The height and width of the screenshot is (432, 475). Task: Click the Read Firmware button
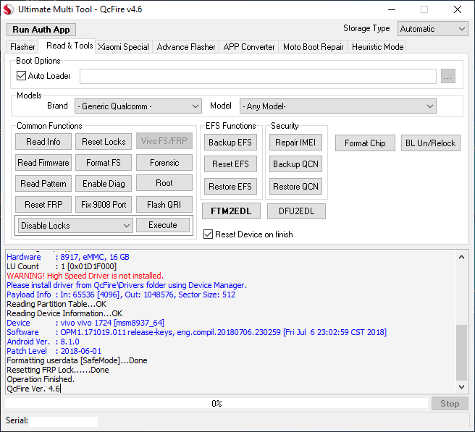tap(43, 163)
